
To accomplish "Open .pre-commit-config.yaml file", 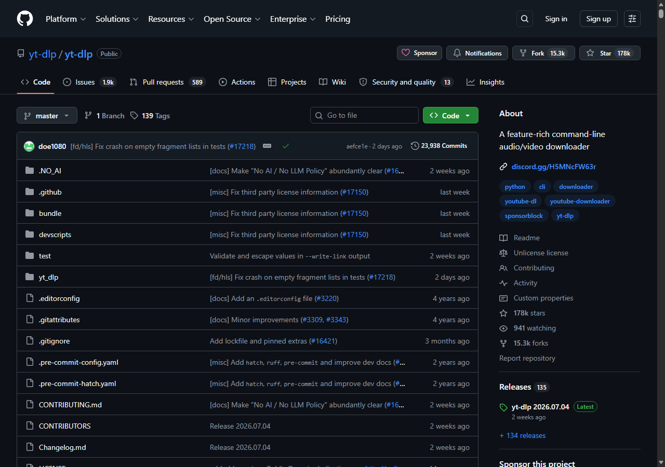I will [78, 362].
